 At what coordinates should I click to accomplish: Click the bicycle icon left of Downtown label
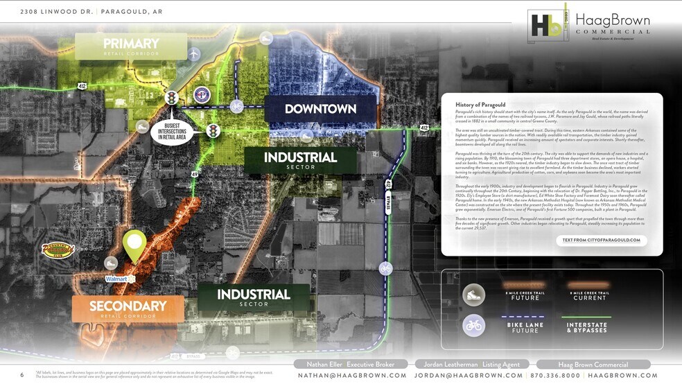click(x=236, y=106)
